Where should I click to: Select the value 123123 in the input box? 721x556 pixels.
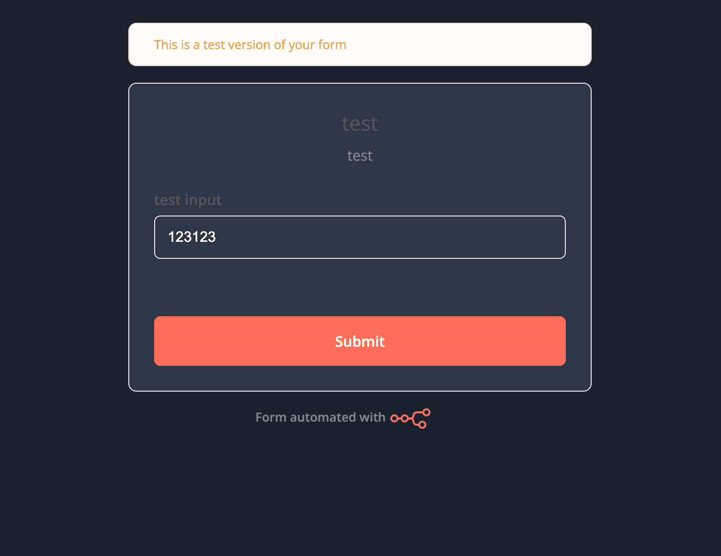click(x=192, y=237)
